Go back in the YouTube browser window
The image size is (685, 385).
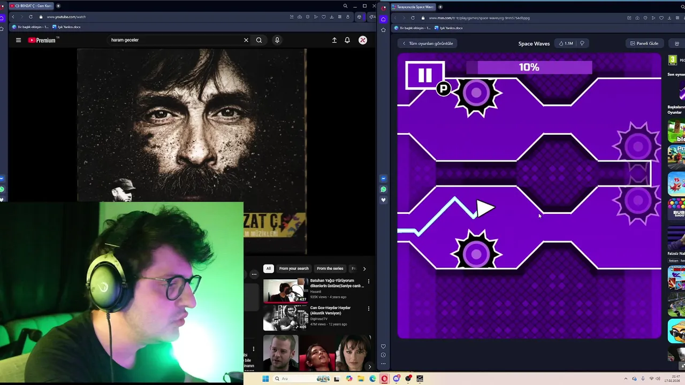(13, 17)
